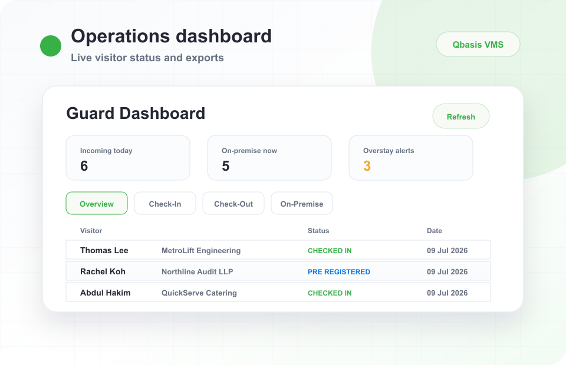This screenshot has width=566, height=365.
Task: Click the Incoming today value 6
Action: pos(84,166)
